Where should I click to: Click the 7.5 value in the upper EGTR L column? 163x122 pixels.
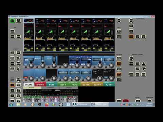click(x=89, y=57)
